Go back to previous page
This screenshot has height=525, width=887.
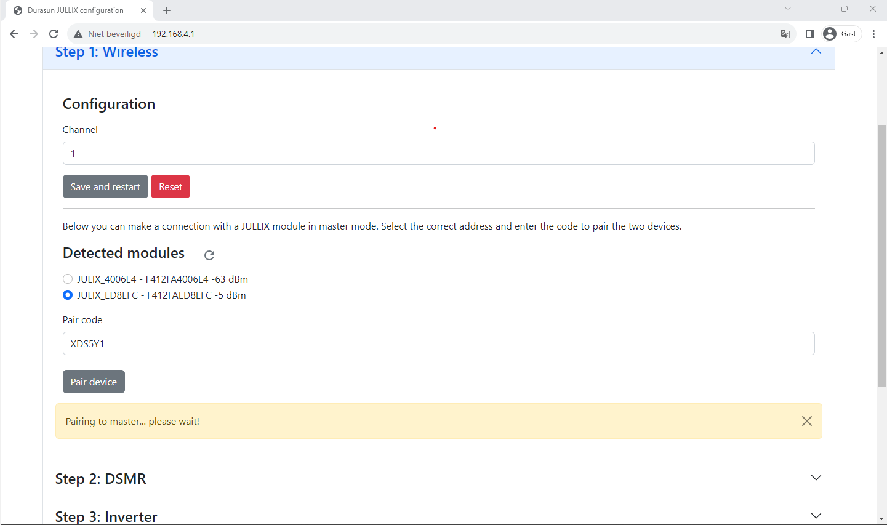[14, 34]
